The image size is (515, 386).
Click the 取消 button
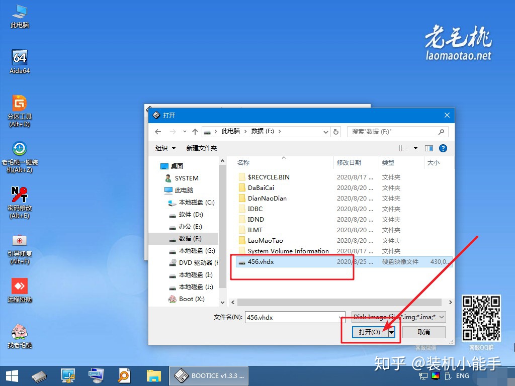[423, 332]
